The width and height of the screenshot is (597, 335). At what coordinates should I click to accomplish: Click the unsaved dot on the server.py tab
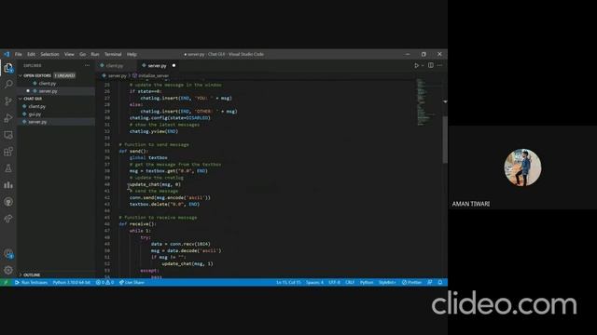(x=174, y=66)
